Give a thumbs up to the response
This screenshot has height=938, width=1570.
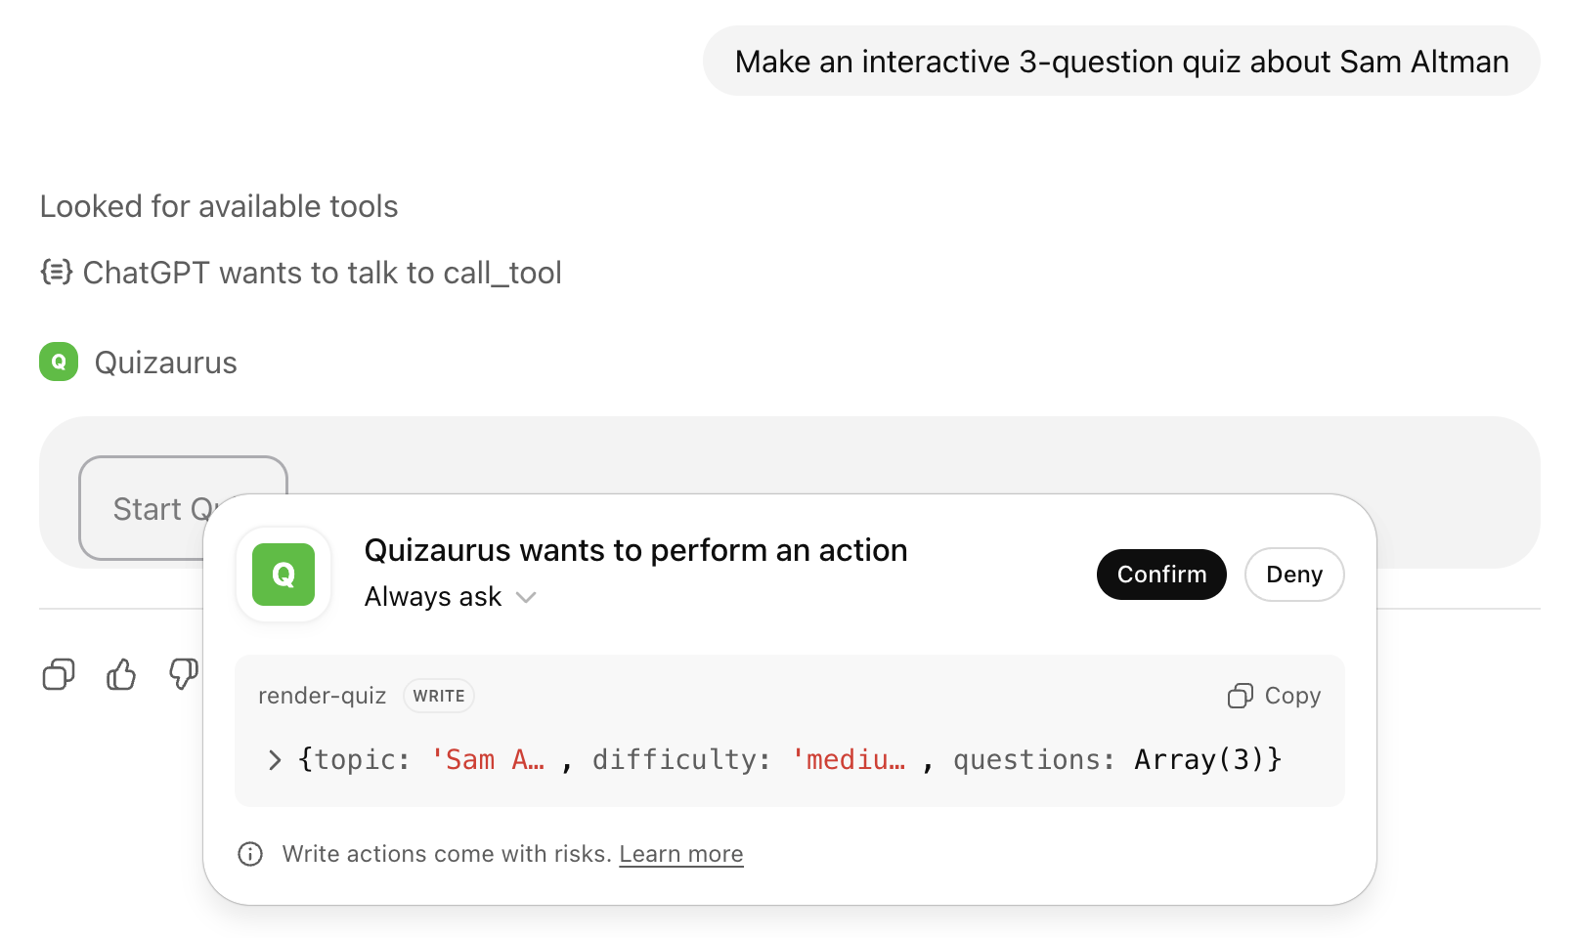(120, 674)
